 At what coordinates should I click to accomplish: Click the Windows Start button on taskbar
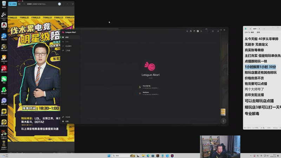pyautogui.click(x=109, y=156)
